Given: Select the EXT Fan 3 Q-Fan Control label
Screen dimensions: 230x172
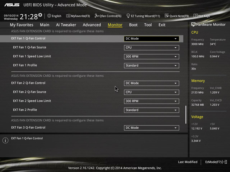Looking at the screenshot, I should [x=28, y=128].
